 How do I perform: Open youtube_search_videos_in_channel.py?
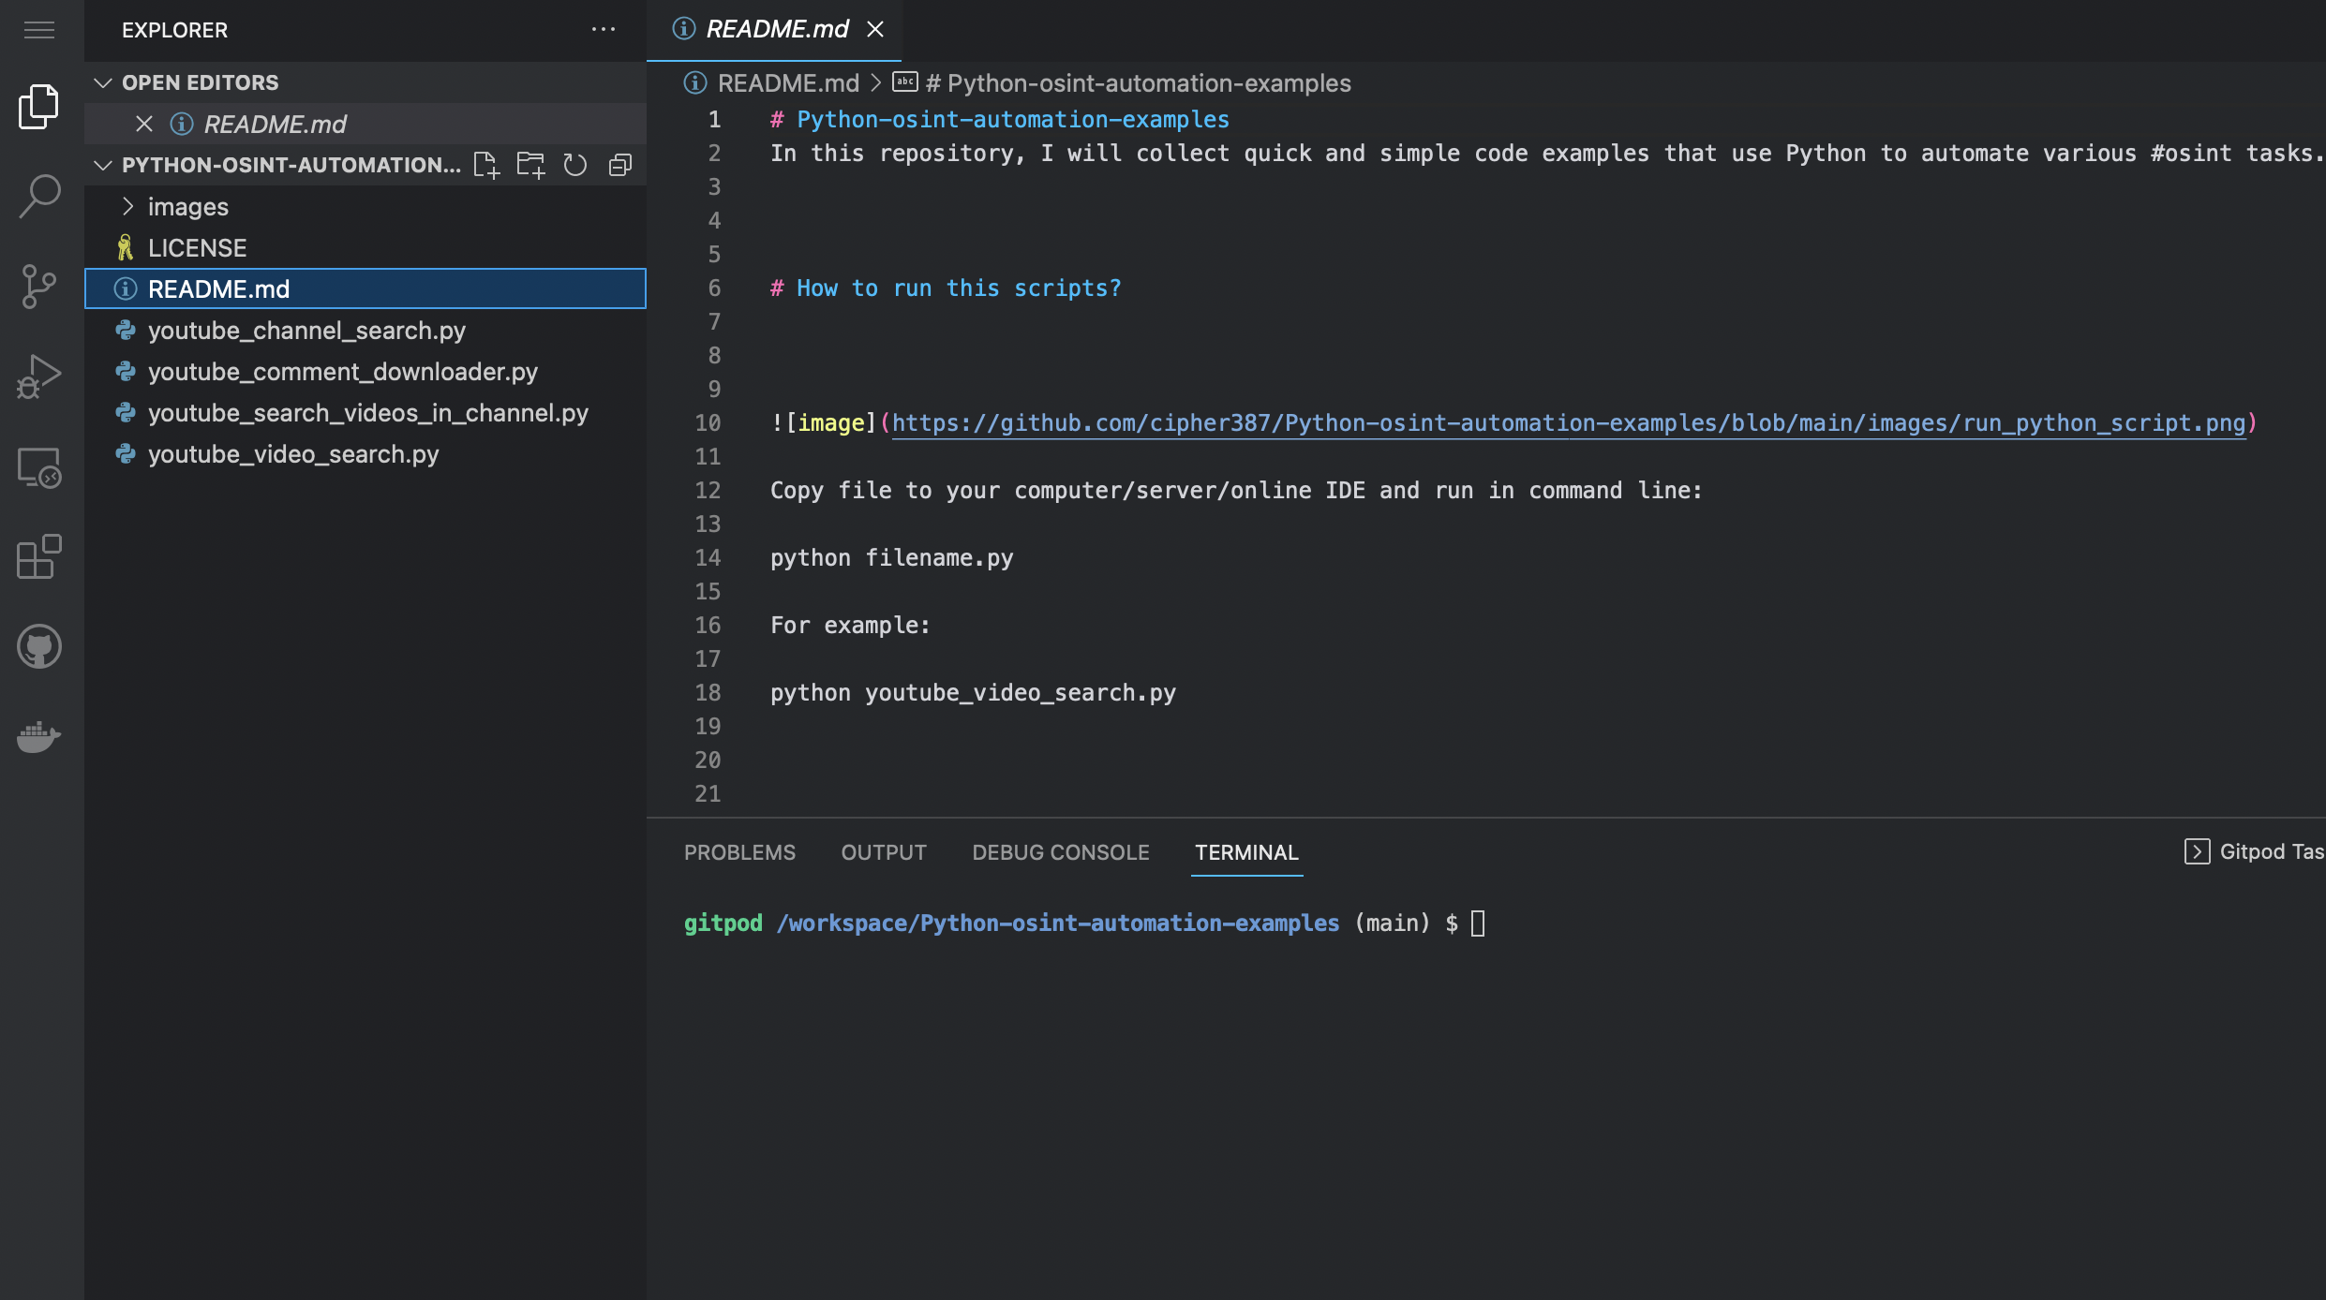tap(365, 412)
